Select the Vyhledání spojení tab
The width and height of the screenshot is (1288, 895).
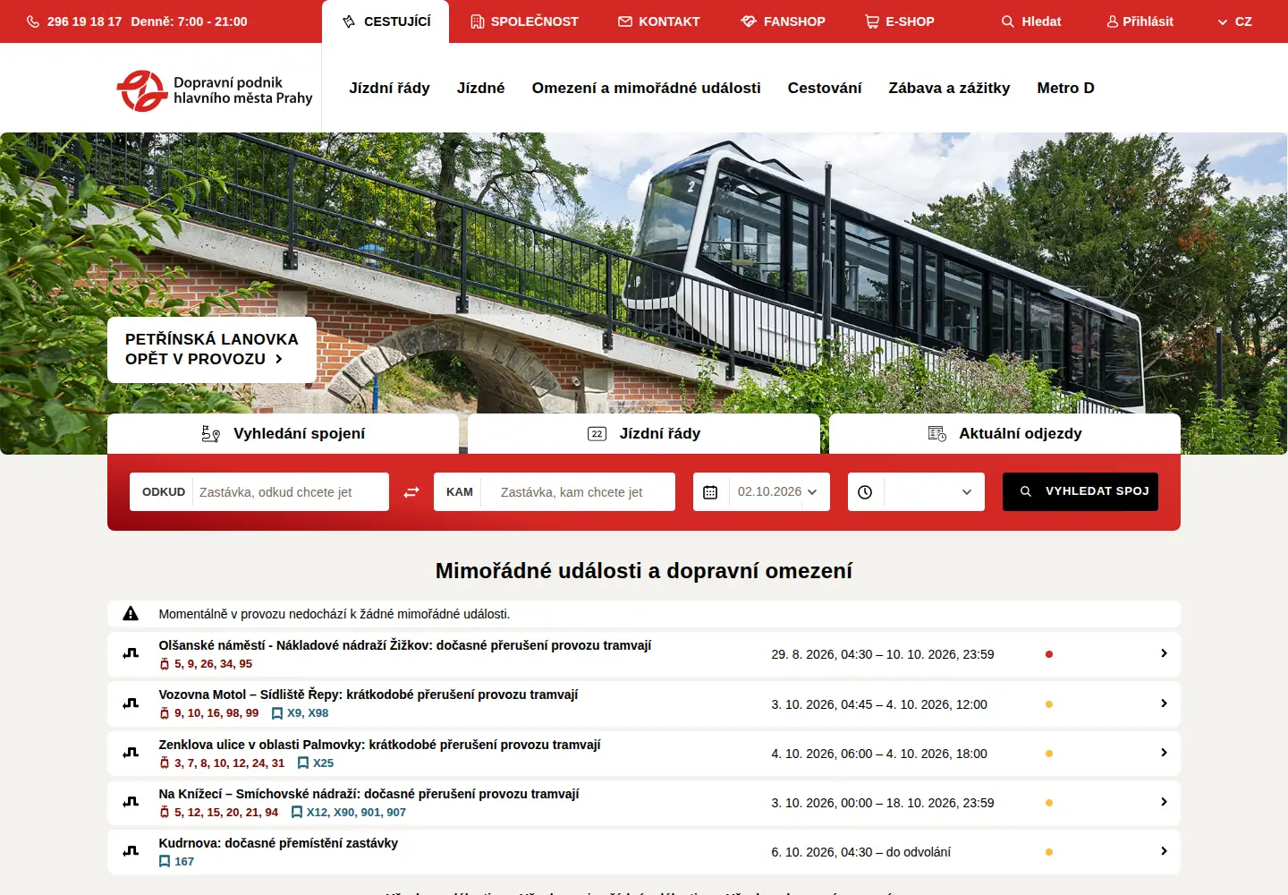[x=283, y=434]
